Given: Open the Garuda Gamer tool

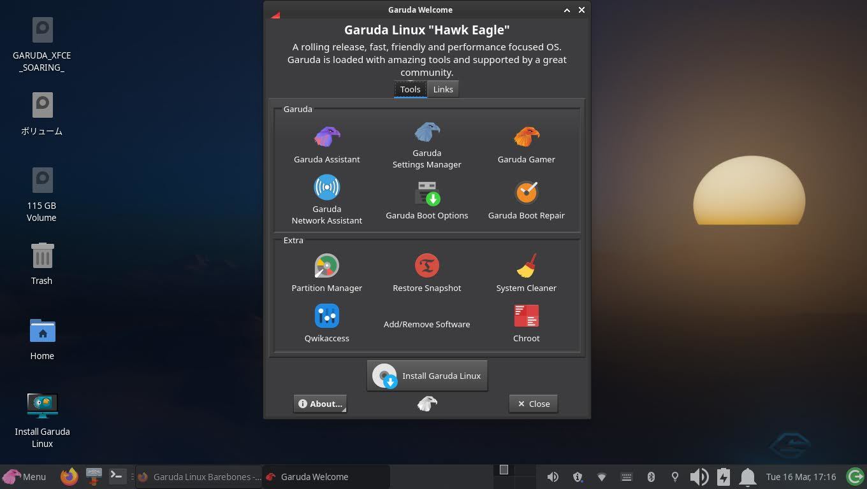Looking at the screenshot, I should pyautogui.click(x=526, y=145).
